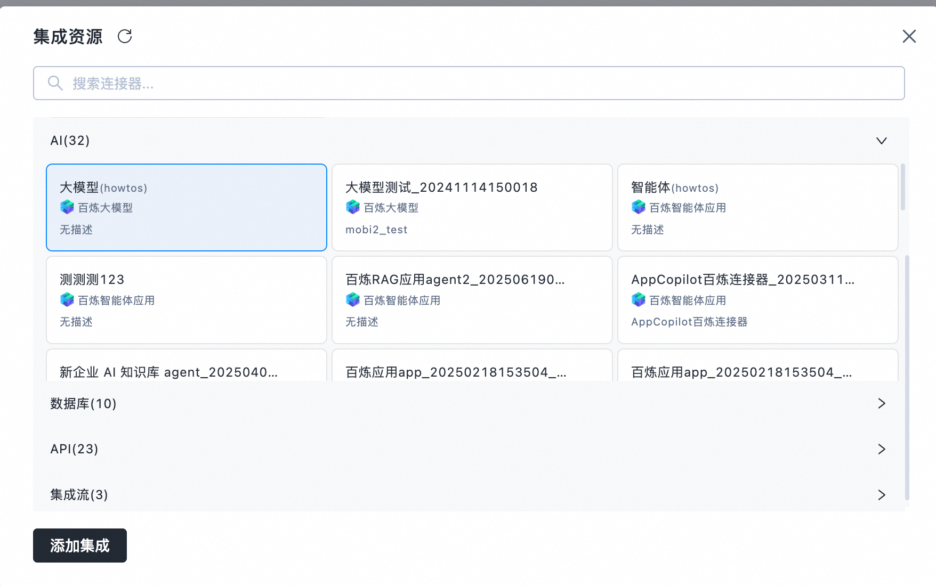Select the 大模型测试_20241114150018 card
The width and height of the screenshot is (936, 586).
click(472, 207)
